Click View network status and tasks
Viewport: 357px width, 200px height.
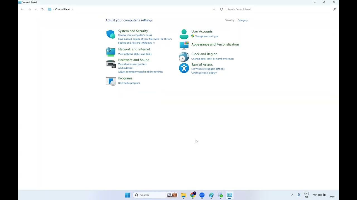(135, 54)
